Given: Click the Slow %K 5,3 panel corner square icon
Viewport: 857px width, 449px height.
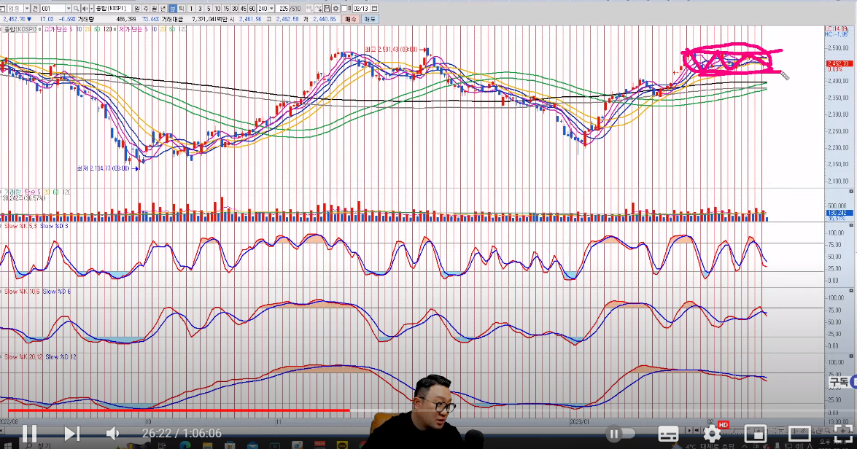Looking at the screenshot, I should click(851, 225).
